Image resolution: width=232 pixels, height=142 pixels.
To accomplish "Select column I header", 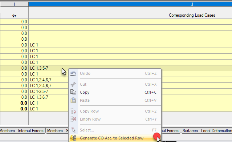I will point(14,4).
